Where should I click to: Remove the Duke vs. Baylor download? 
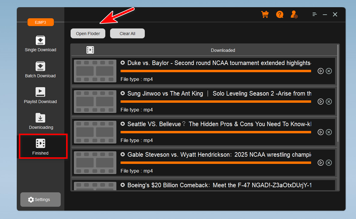tap(329, 71)
